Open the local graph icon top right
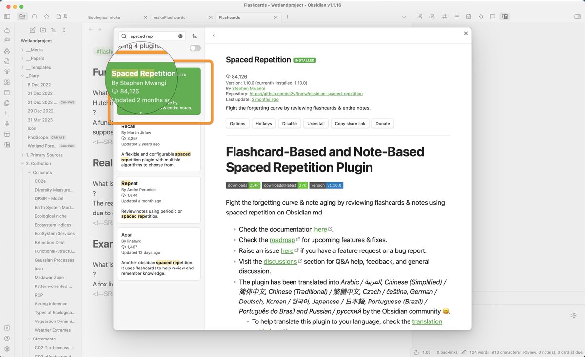The image size is (585, 357). tap(481, 17)
